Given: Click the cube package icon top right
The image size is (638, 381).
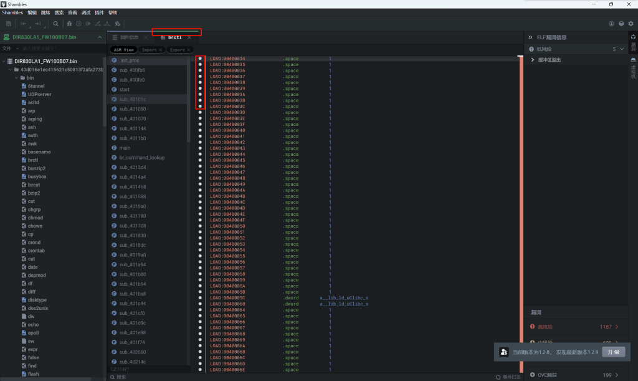Looking at the screenshot, I should pyautogui.click(x=621, y=24).
